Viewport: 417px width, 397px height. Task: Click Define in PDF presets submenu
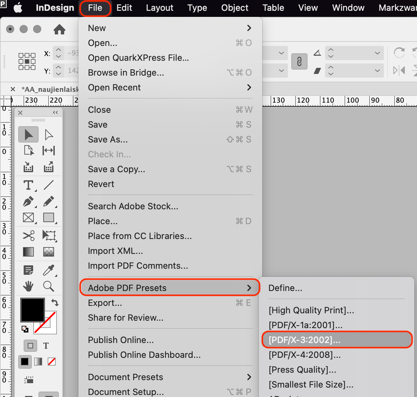[x=285, y=288]
